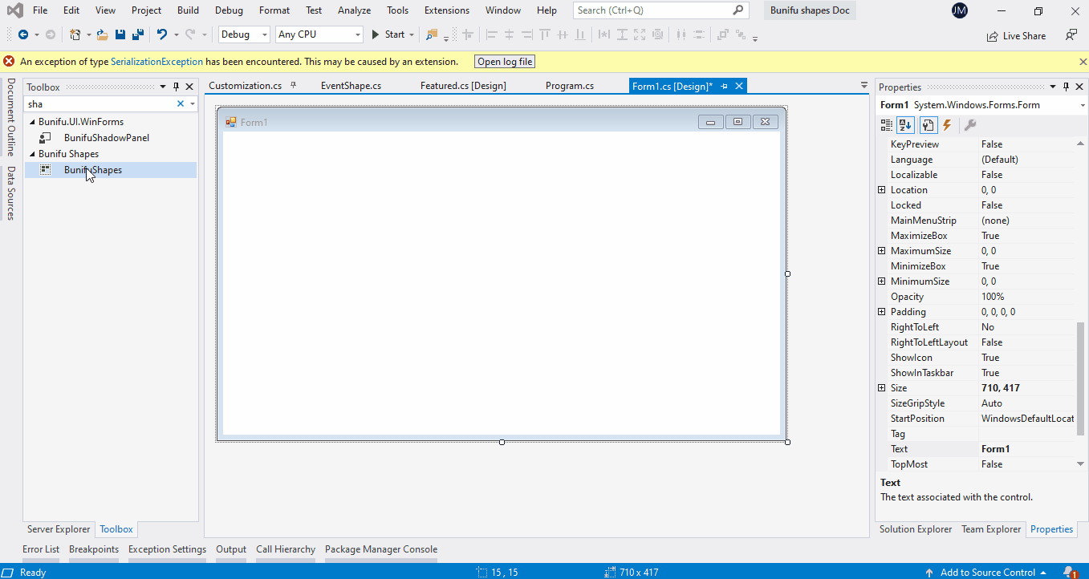Click the notifications icon in the status bar

(1070, 573)
